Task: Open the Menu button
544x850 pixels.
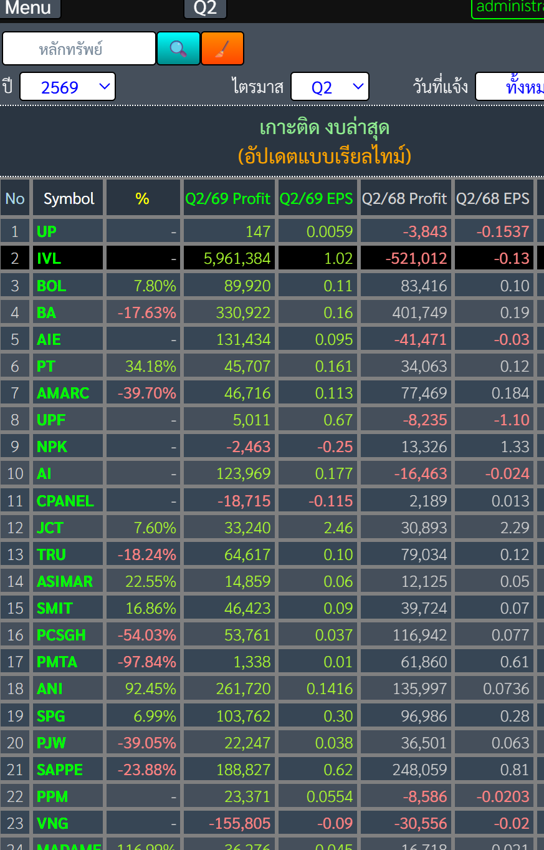Action: point(29,8)
